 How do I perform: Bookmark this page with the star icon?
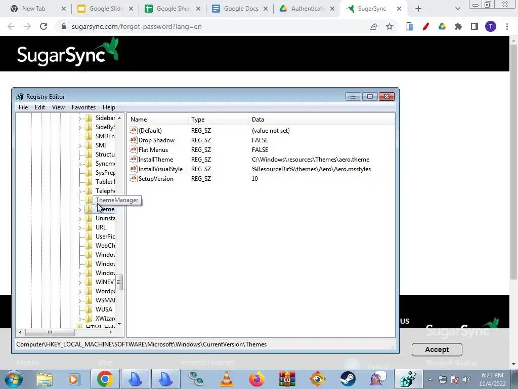[390, 26]
